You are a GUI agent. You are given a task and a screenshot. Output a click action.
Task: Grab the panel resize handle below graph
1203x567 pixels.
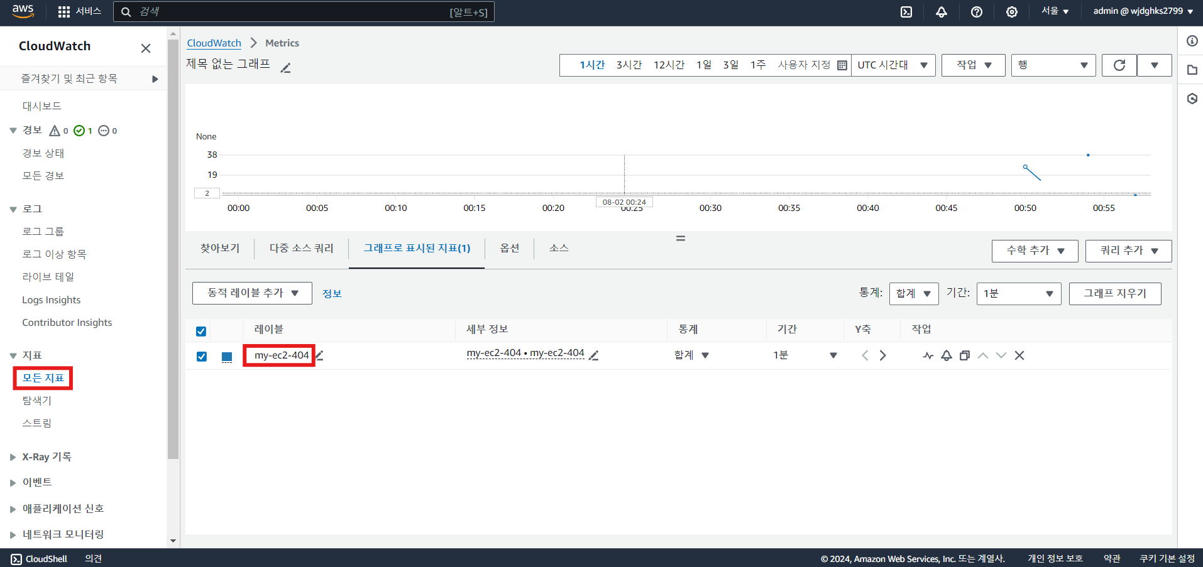pyautogui.click(x=681, y=239)
